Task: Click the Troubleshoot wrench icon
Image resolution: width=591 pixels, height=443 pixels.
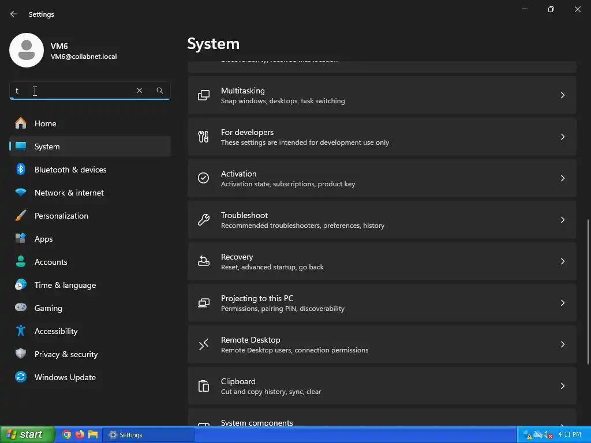Action: (204, 220)
